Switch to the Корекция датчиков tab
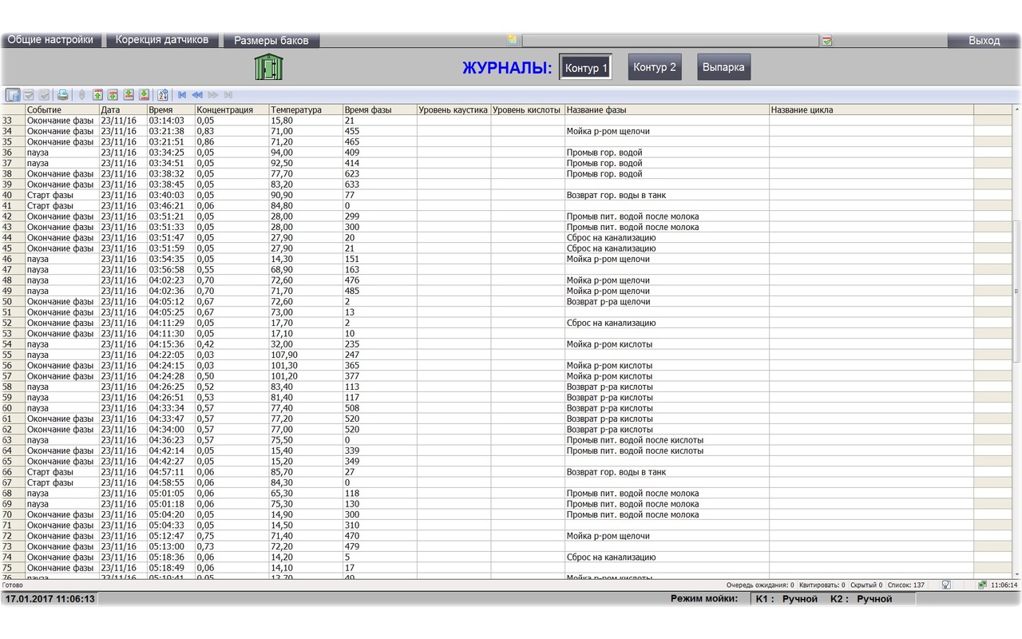The height and width of the screenshot is (639, 1022). [x=162, y=40]
